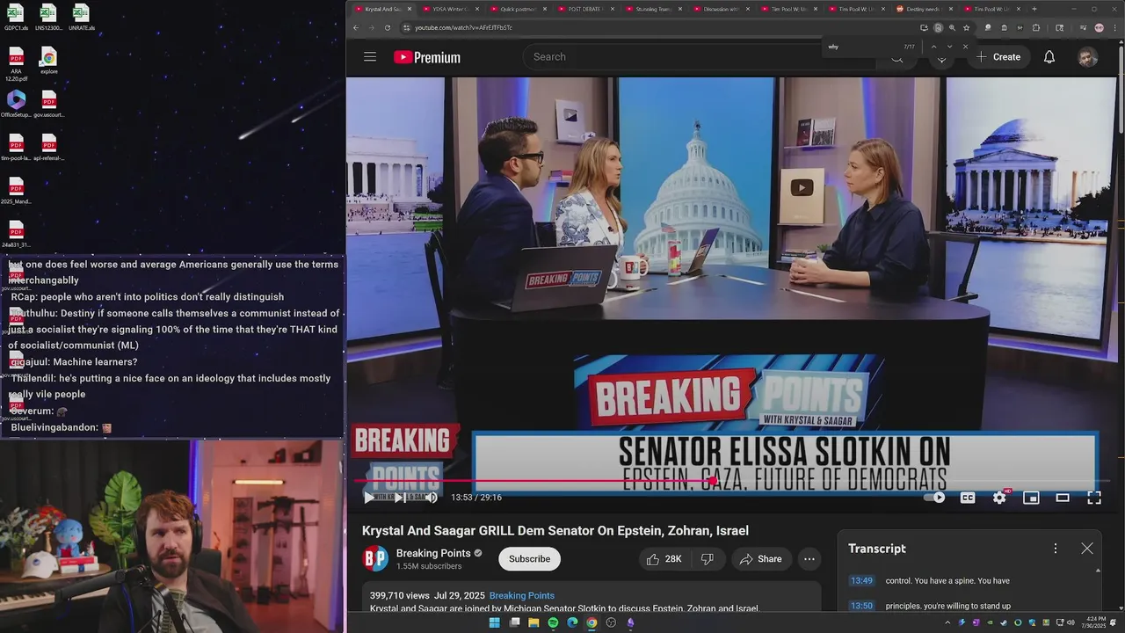Image resolution: width=1125 pixels, height=633 pixels.
Task: Close the Transcript panel
Action: pyautogui.click(x=1087, y=549)
